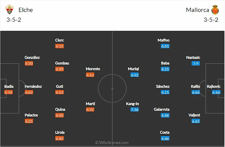Click Fernández's 6.62 rating badge
Screen dimensions: 225x147
click(x=29, y=92)
